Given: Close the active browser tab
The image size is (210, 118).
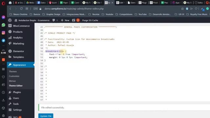Looking at the screenshot, I should (113, 3).
